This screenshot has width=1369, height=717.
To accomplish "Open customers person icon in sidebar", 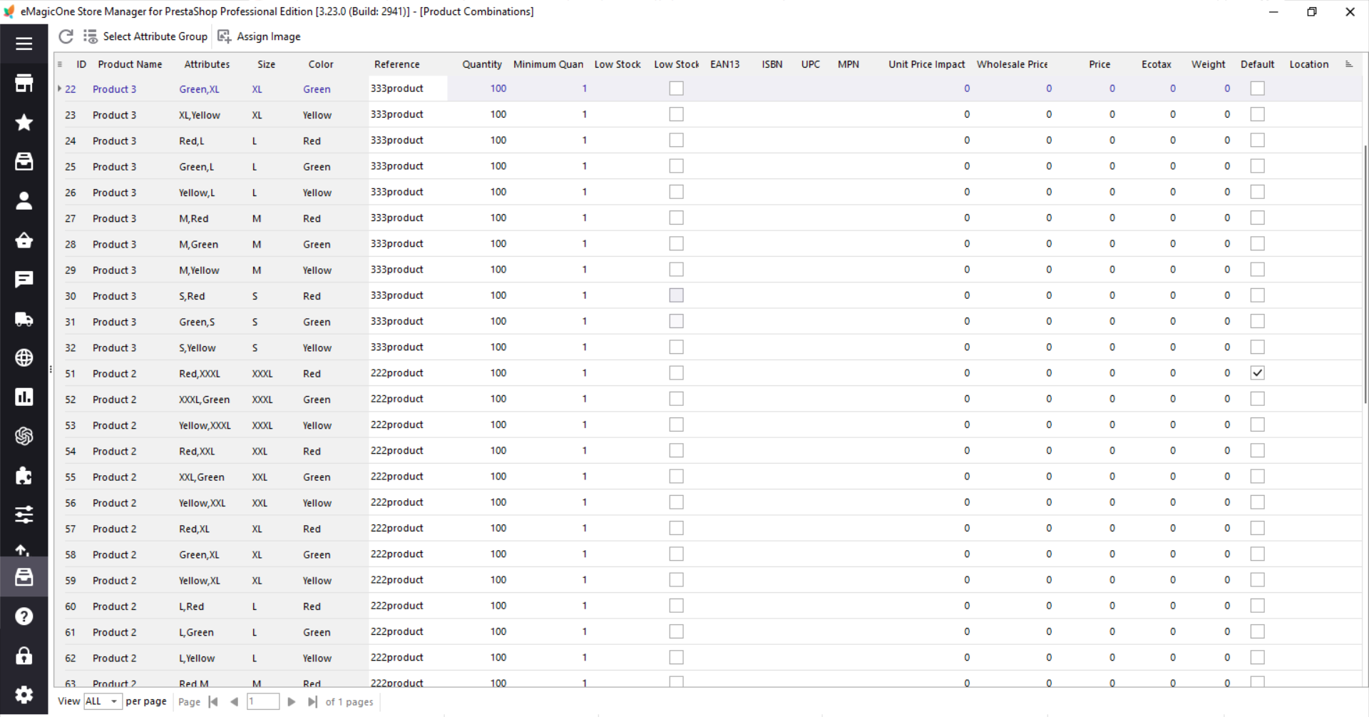I will (24, 201).
